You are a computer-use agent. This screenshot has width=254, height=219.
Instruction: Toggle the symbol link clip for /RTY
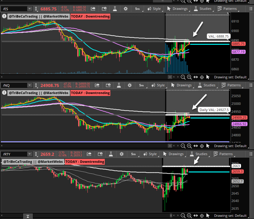coord(36,154)
